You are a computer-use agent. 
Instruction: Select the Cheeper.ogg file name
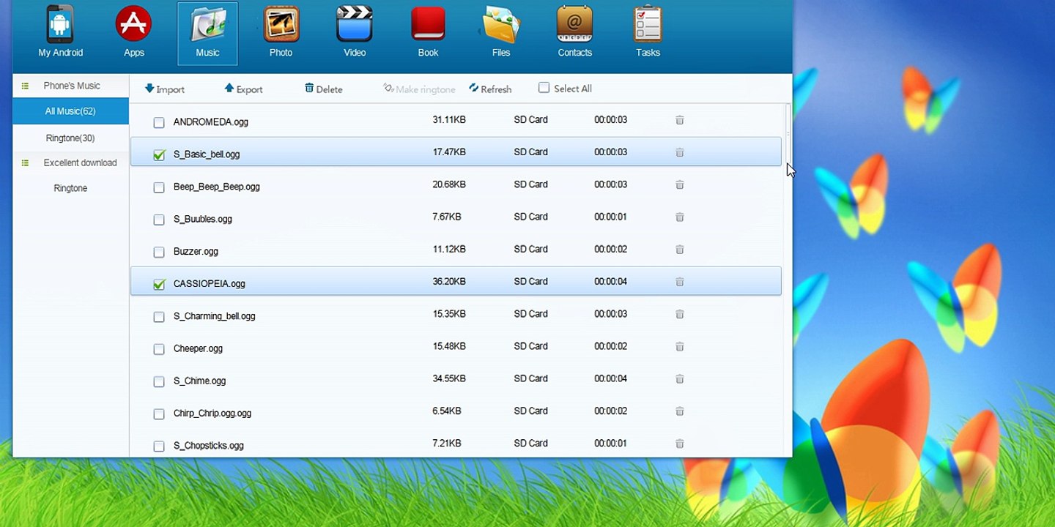pyautogui.click(x=198, y=348)
